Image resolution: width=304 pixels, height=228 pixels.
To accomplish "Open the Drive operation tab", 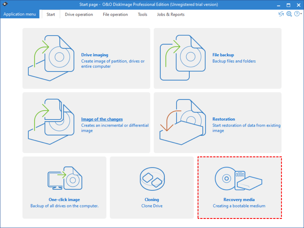I will 79,14.
